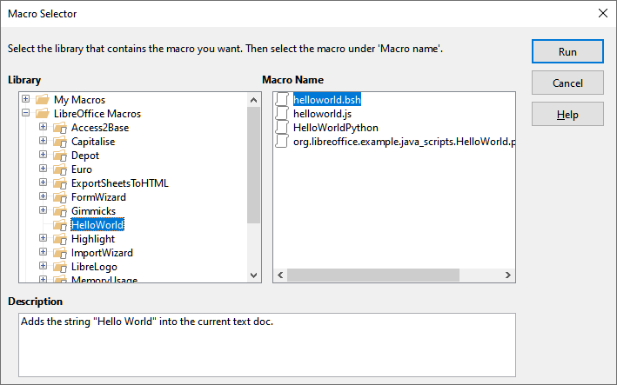Click the FormWizard library folder icon

tap(60, 197)
